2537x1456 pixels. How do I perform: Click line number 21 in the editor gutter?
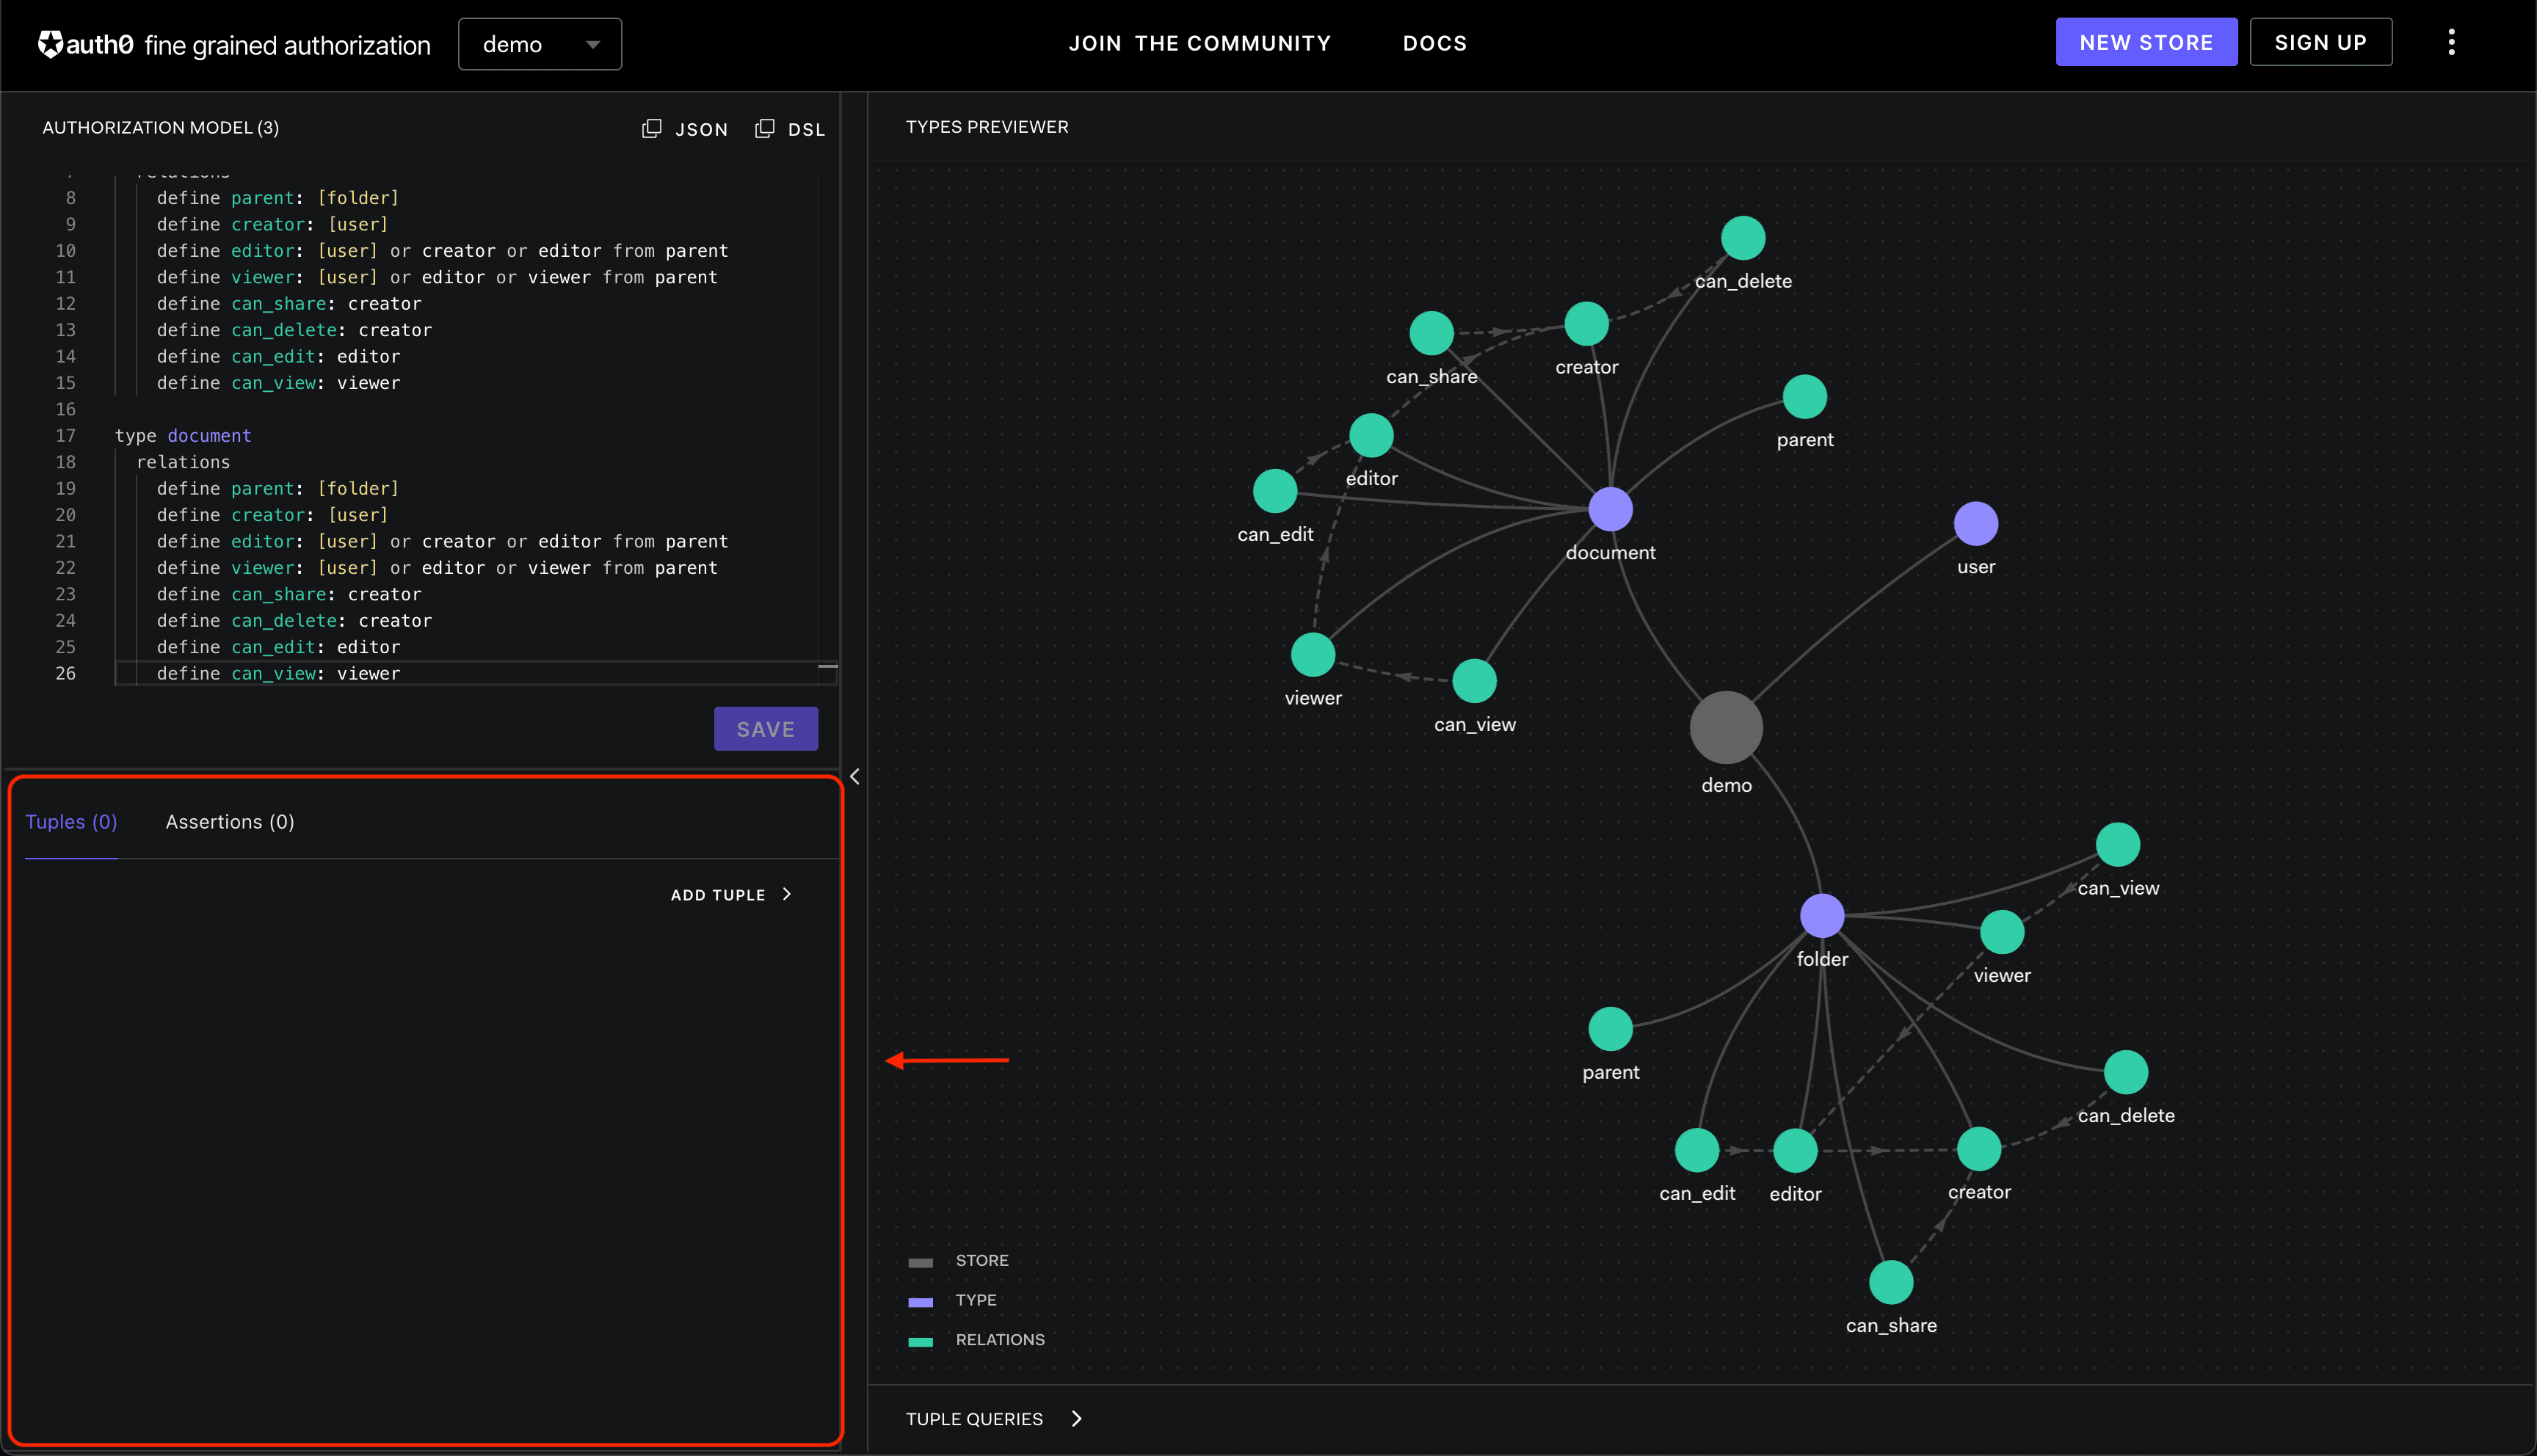65,542
